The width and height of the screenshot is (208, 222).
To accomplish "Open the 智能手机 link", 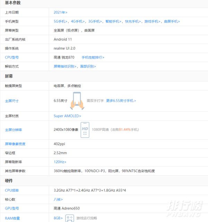I will click(114, 21).
